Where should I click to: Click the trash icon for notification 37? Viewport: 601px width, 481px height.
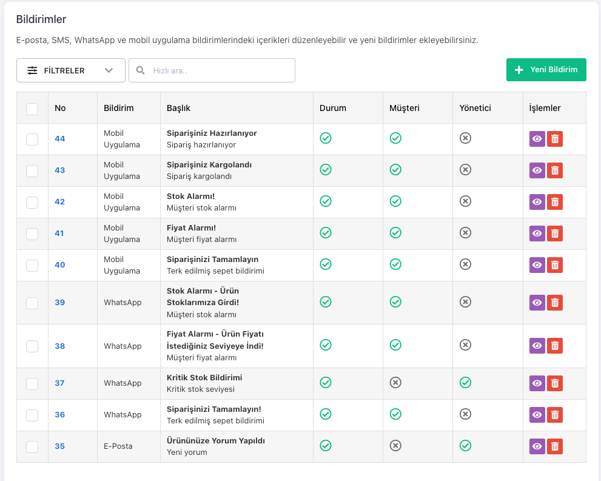pyautogui.click(x=554, y=383)
